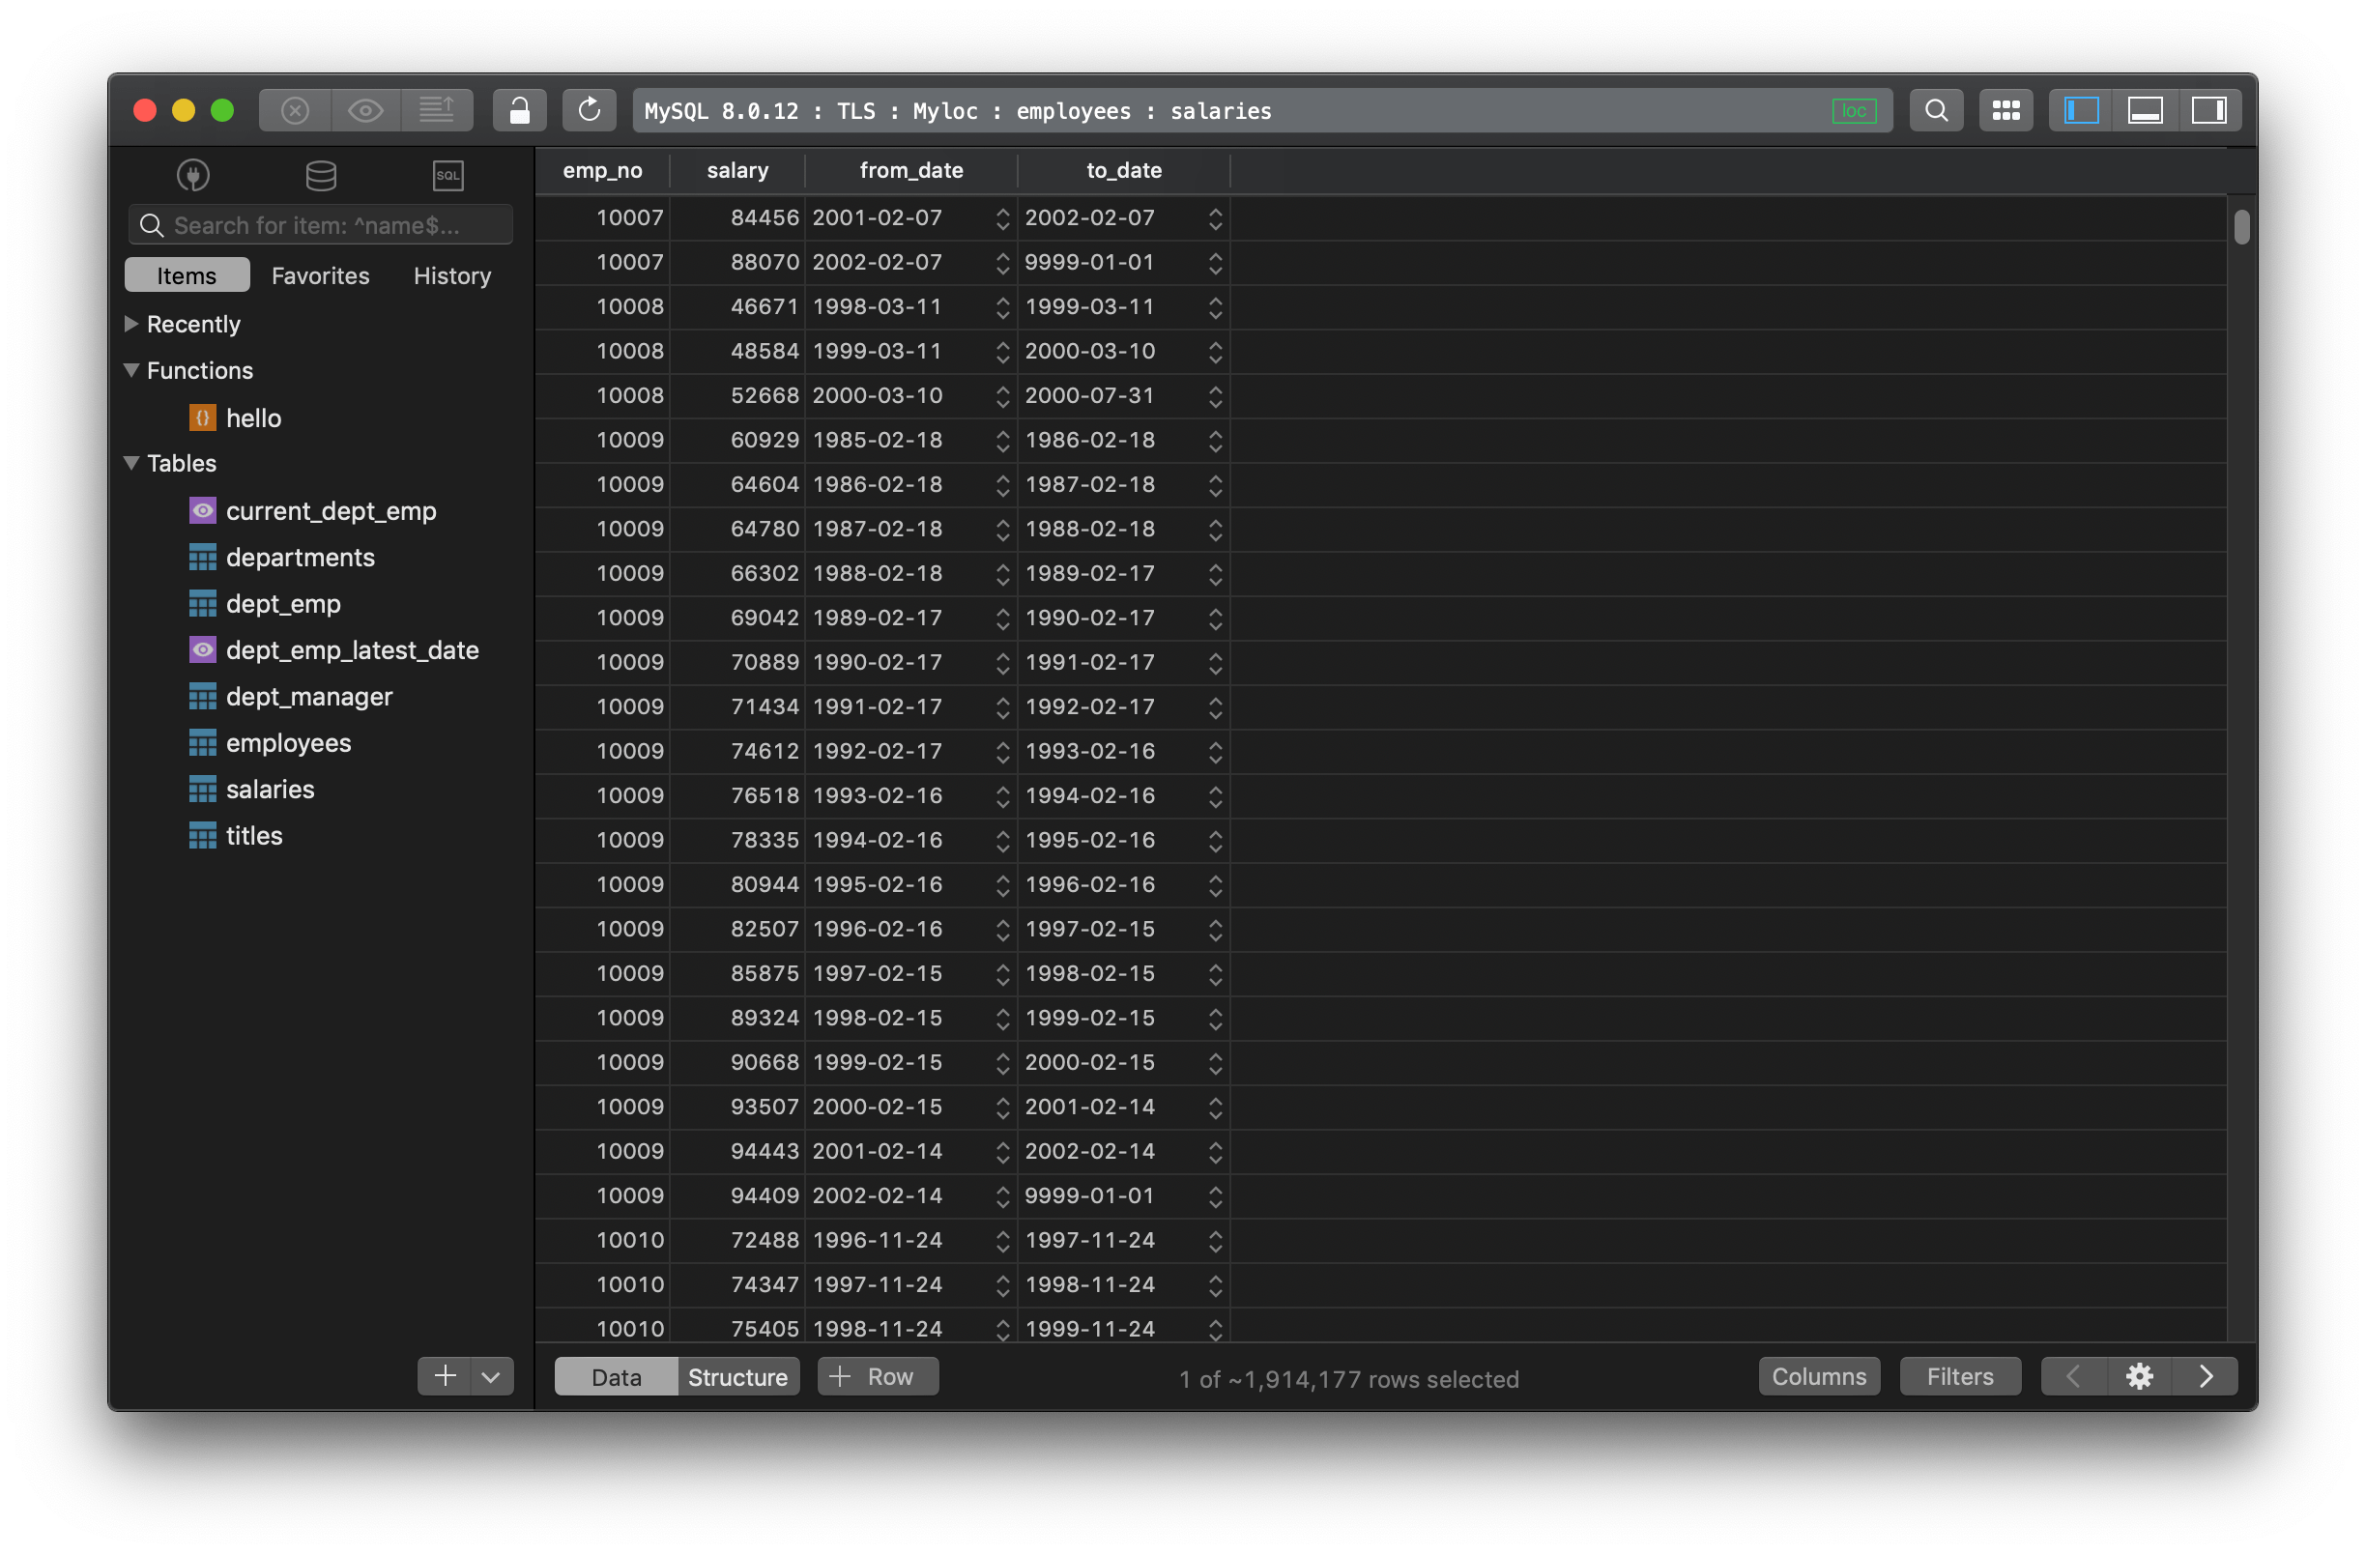Screen dimensions: 2366x1554
Task: Click the connection plug icon in sidebar
Action: pyautogui.click(x=193, y=175)
